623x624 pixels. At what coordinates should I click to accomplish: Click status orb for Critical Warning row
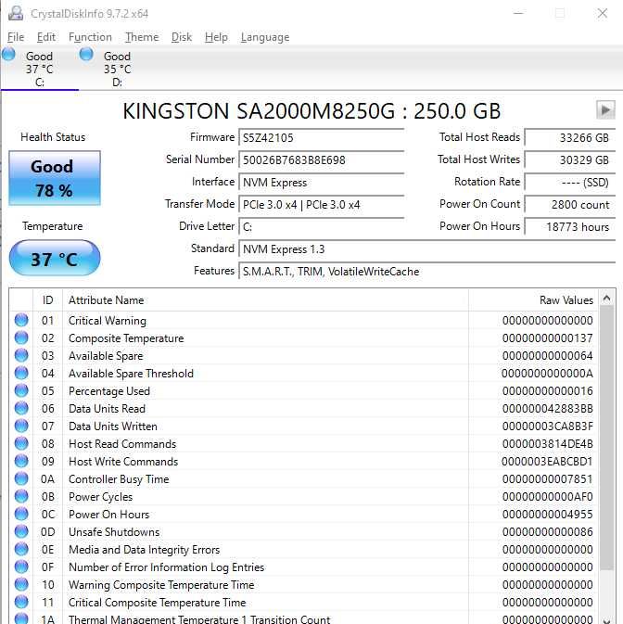click(x=21, y=320)
